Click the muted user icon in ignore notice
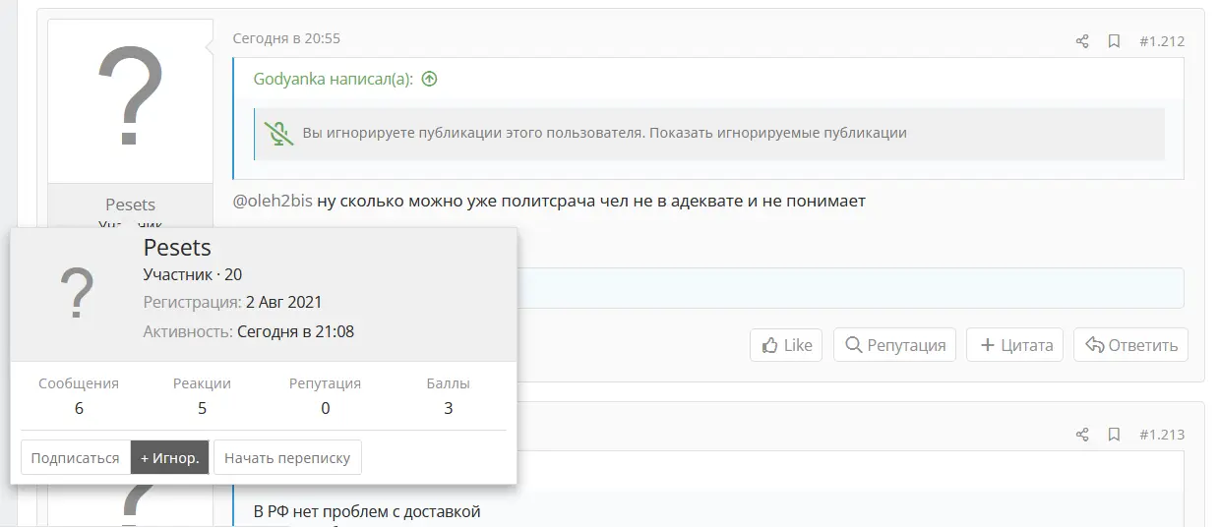This screenshot has width=1219, height=527. 280,134
